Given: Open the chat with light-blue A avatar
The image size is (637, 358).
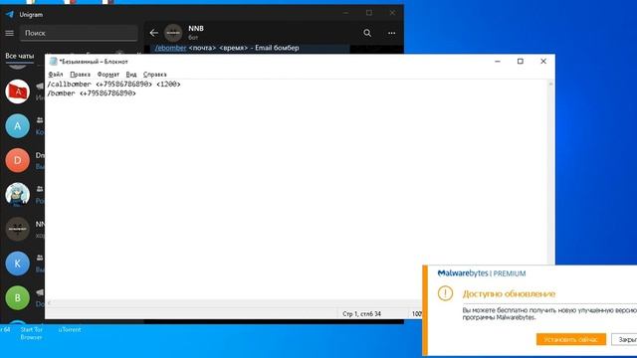Looking at the screenshot, I should coord(18,126).
